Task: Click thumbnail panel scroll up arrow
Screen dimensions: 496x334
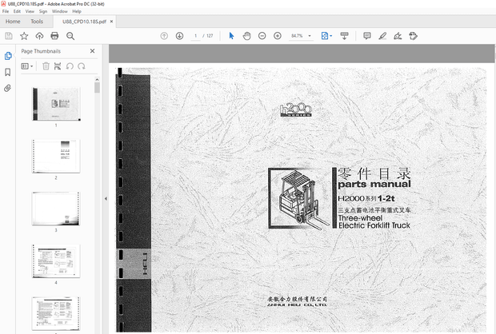Action: [x=97, y=80]
